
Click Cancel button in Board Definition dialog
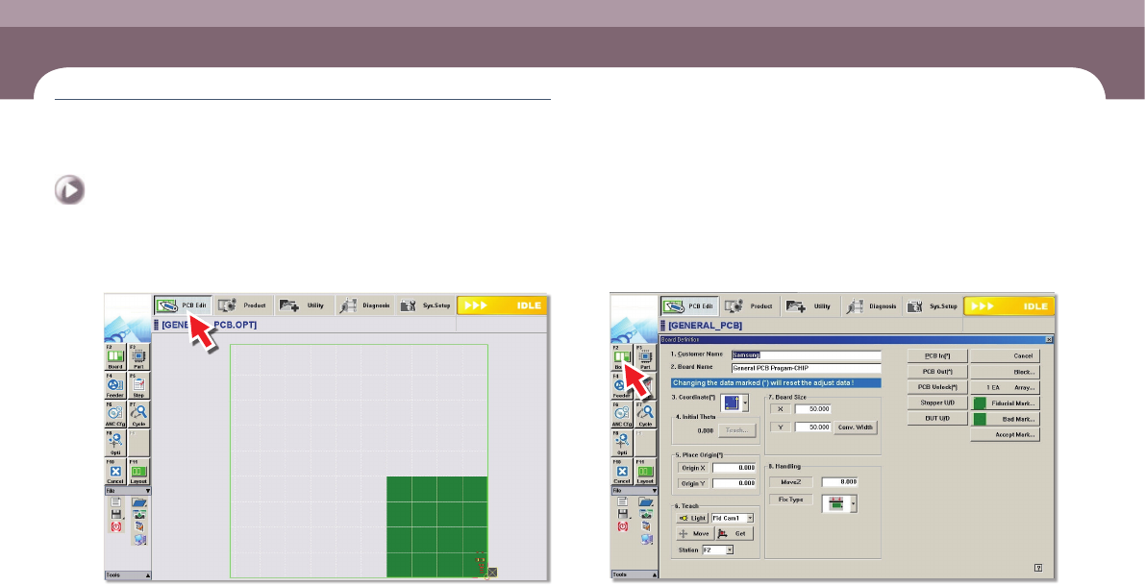(1005, 356)
